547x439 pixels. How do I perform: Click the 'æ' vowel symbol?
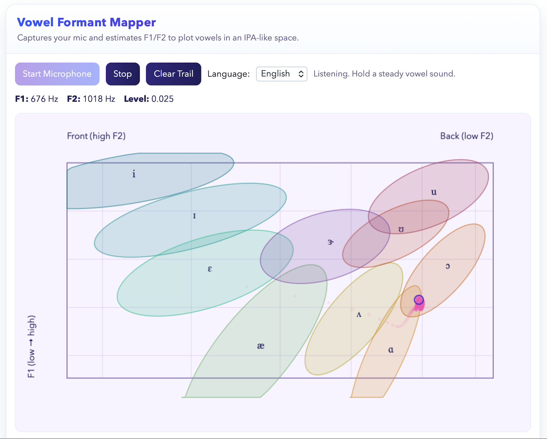[261, 346]
